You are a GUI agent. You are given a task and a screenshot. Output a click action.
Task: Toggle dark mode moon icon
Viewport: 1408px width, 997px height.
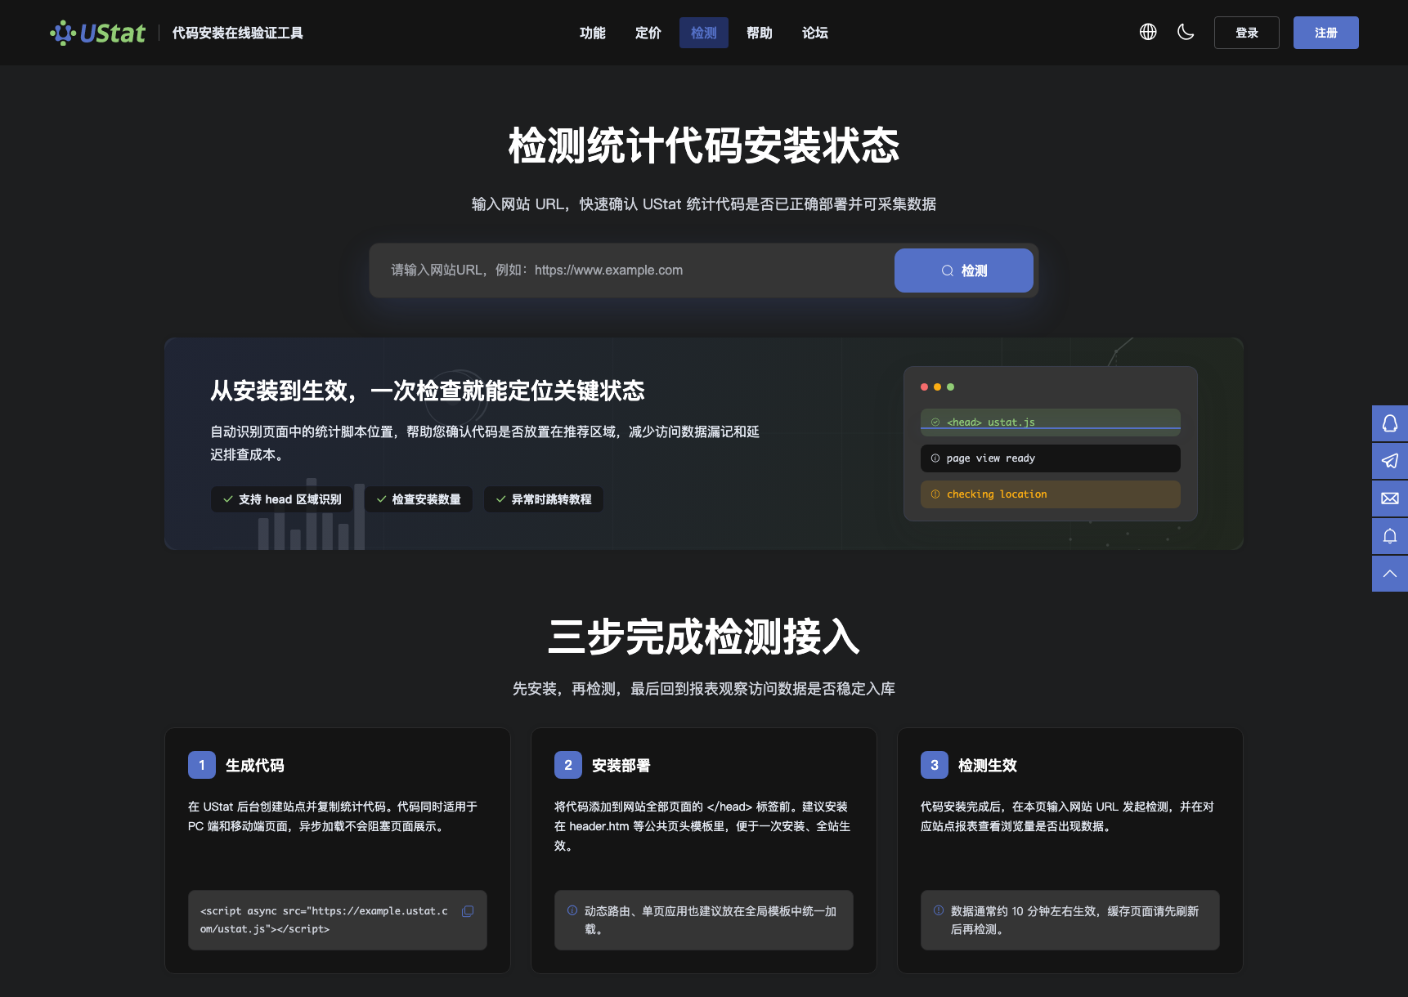pos(1186,32)
